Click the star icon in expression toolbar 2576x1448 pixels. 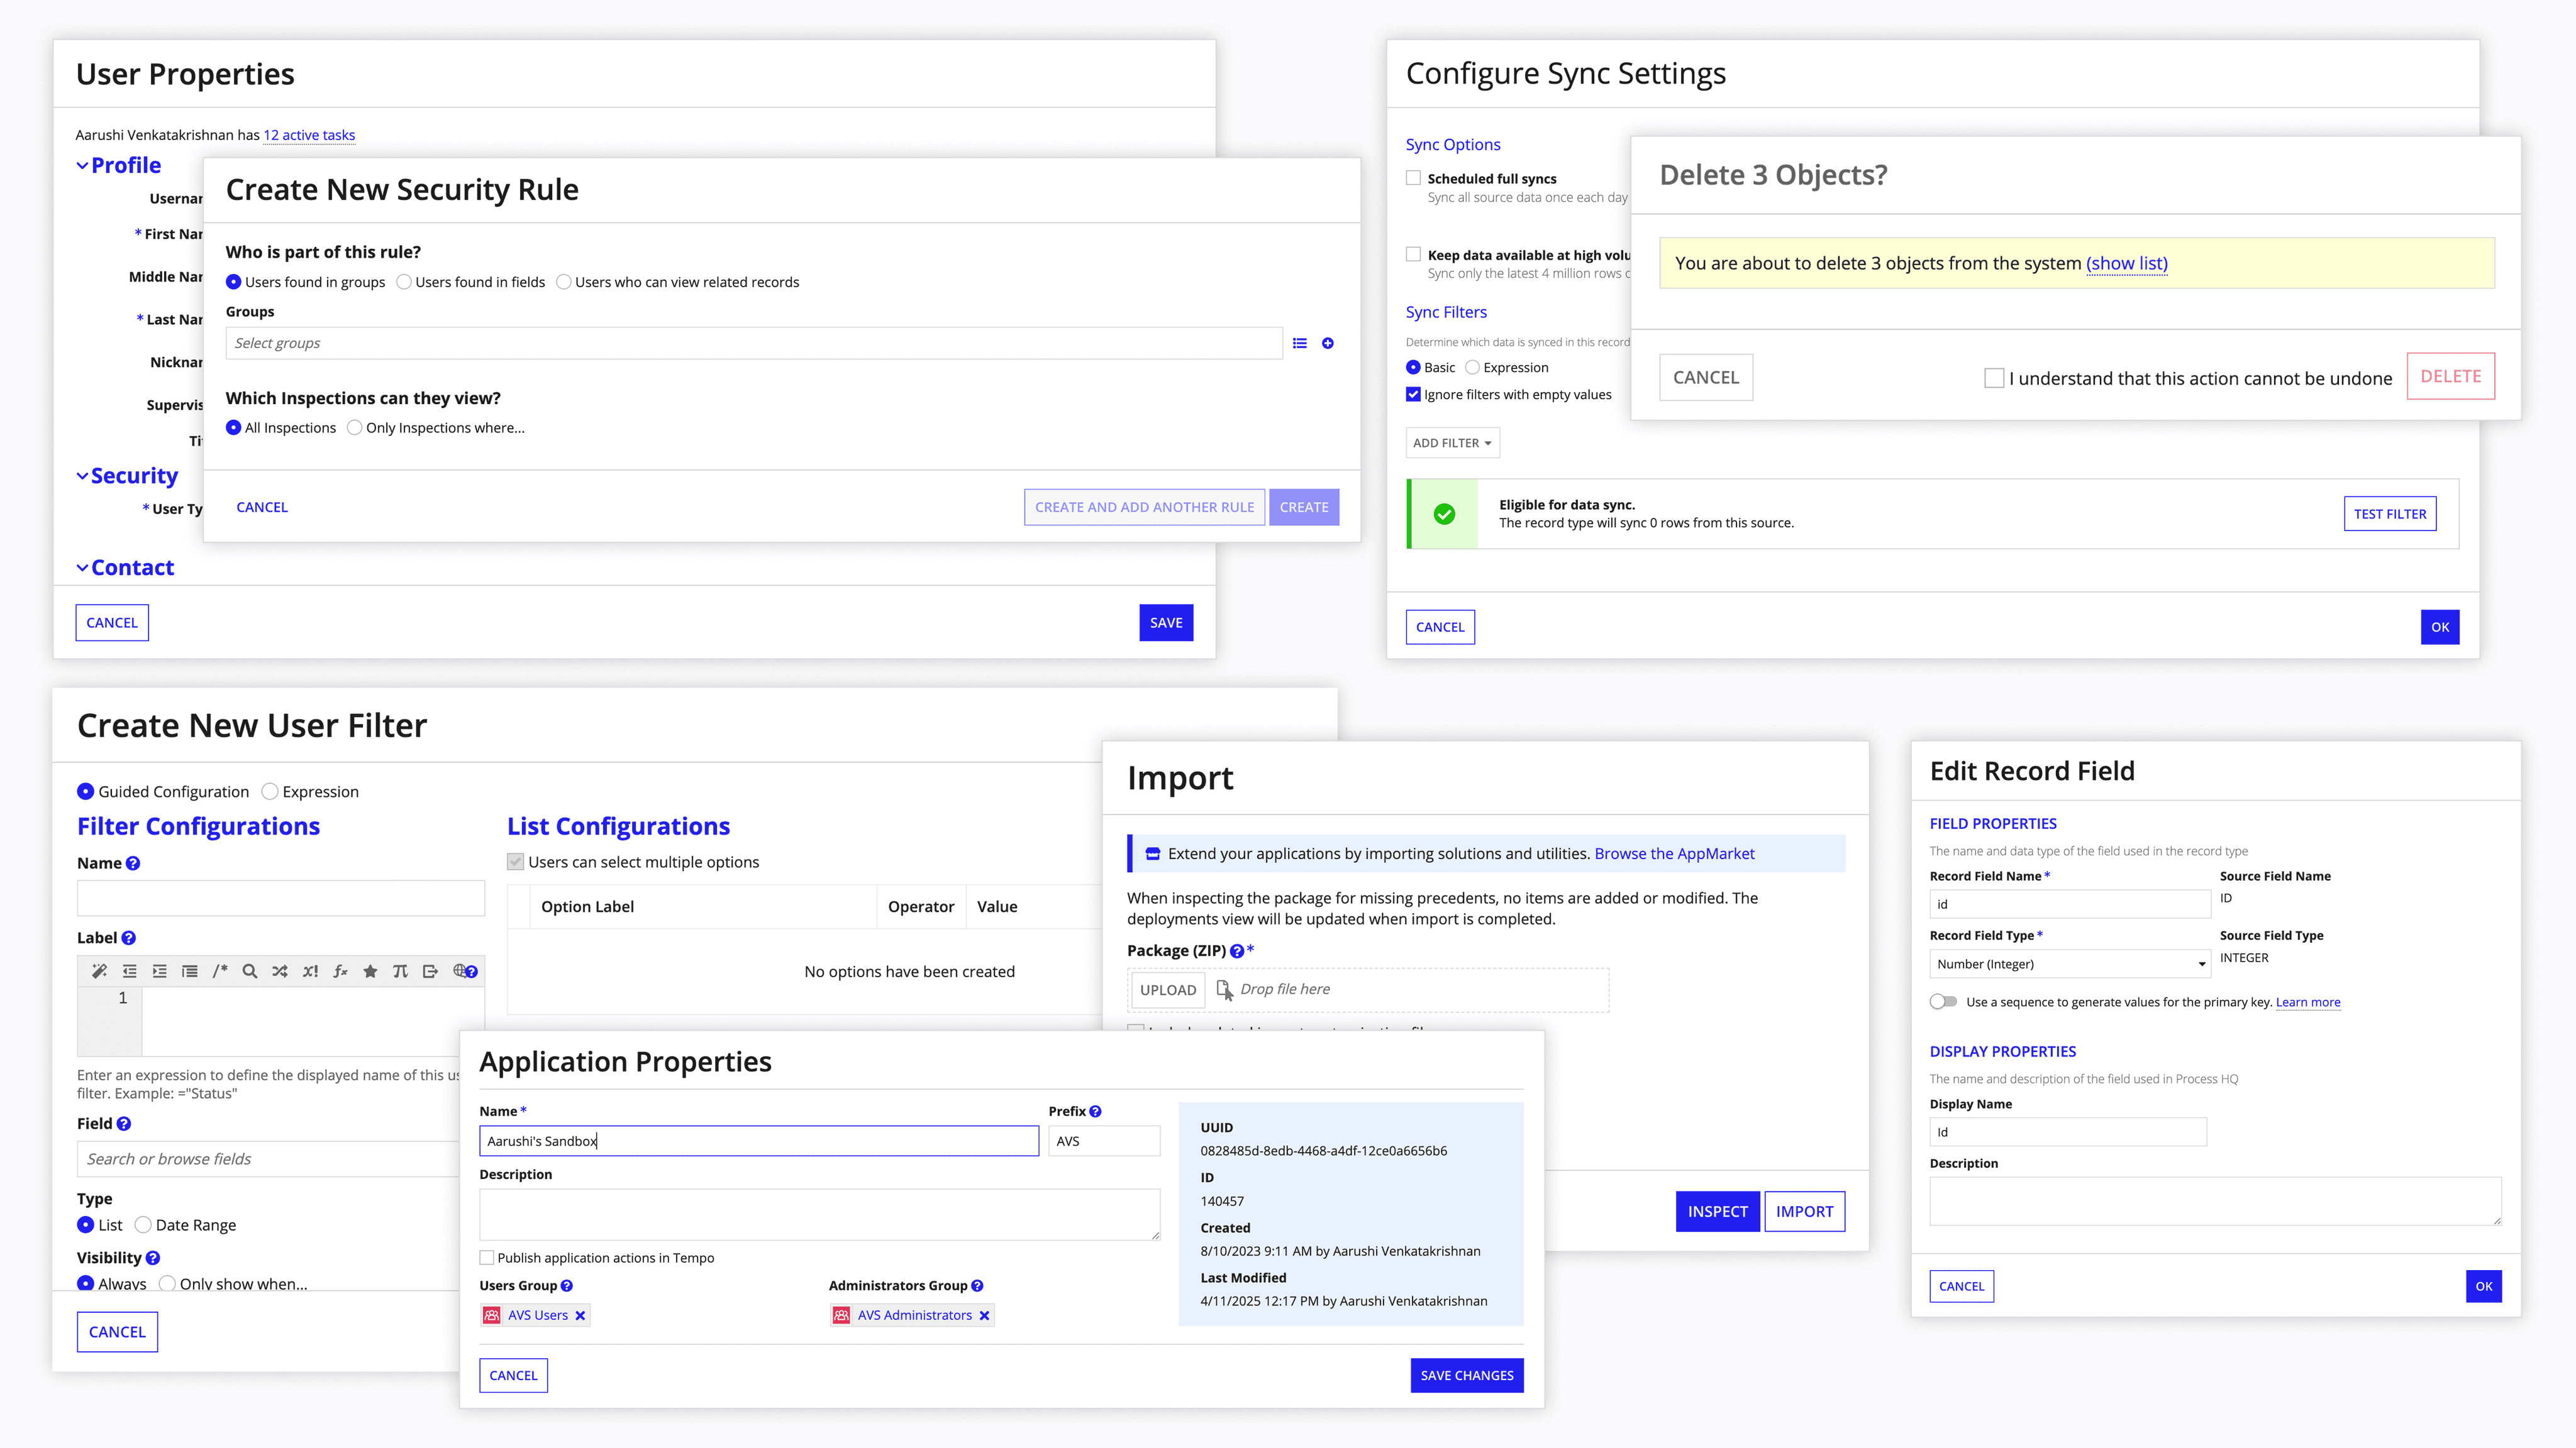370,970
